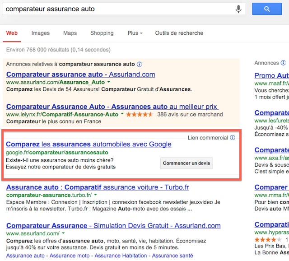This screenshot has height=261, width=289.
Task: Open the 'Comparati' hyperassur side ad
Action: 272,224
